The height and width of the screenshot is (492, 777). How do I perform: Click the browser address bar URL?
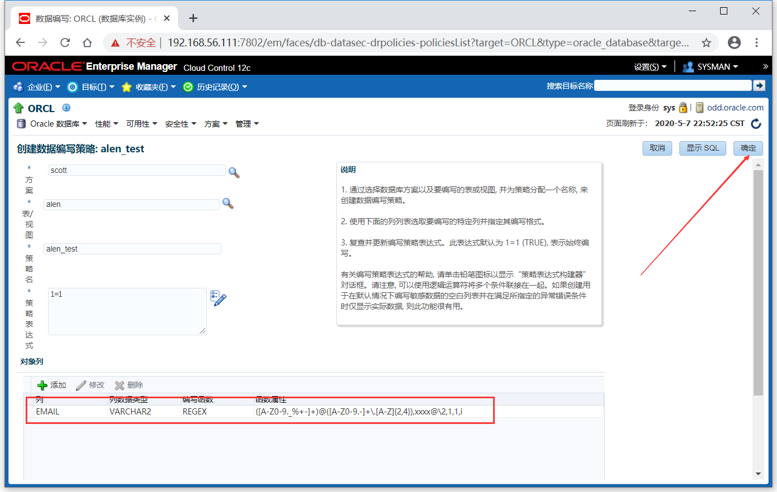coord(428,43)
